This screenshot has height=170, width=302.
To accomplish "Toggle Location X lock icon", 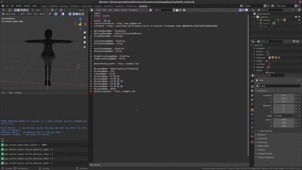I will (296, 95).
